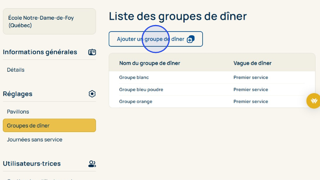Viewport: 320px width, 180px height.
Task: Click the users icon beside Utilisateurs·trices
Action: click(x=92, y=164)
